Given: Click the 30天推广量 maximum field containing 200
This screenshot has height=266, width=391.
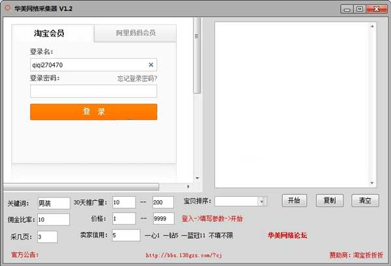Looking at the screenshot, I should [163, 202].
